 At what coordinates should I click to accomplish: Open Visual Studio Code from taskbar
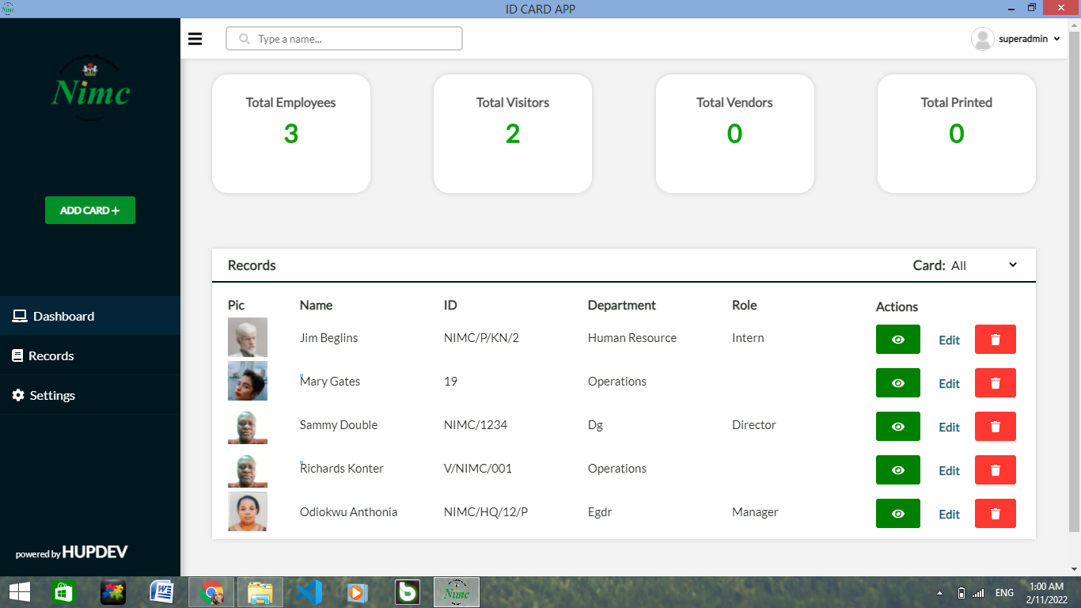coord(309,592)
